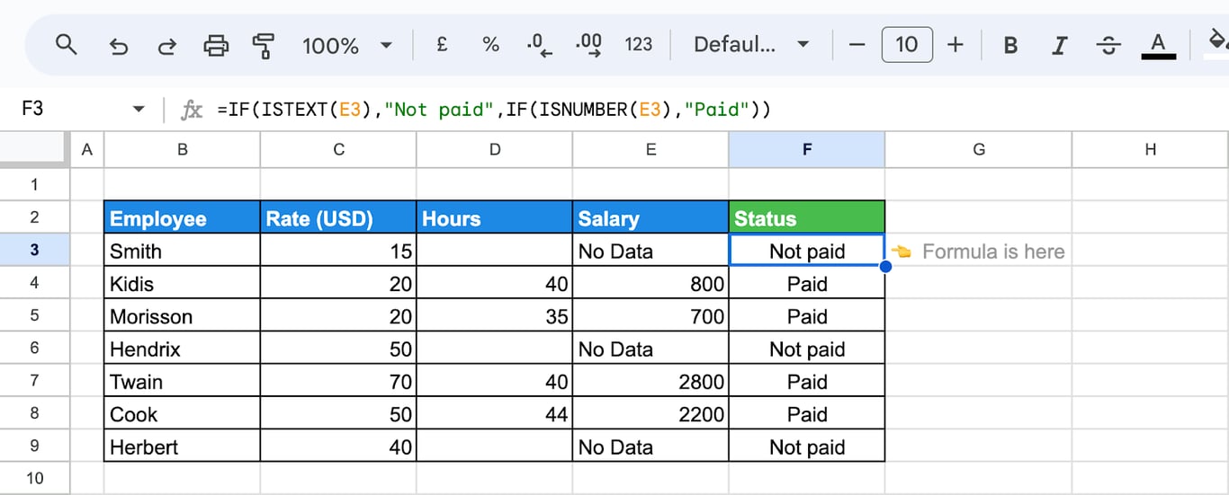Image resolution: width=1229 pixels, height=495 pixels.
Task: Toggle italic formatting
Action: click(1060, 45)
